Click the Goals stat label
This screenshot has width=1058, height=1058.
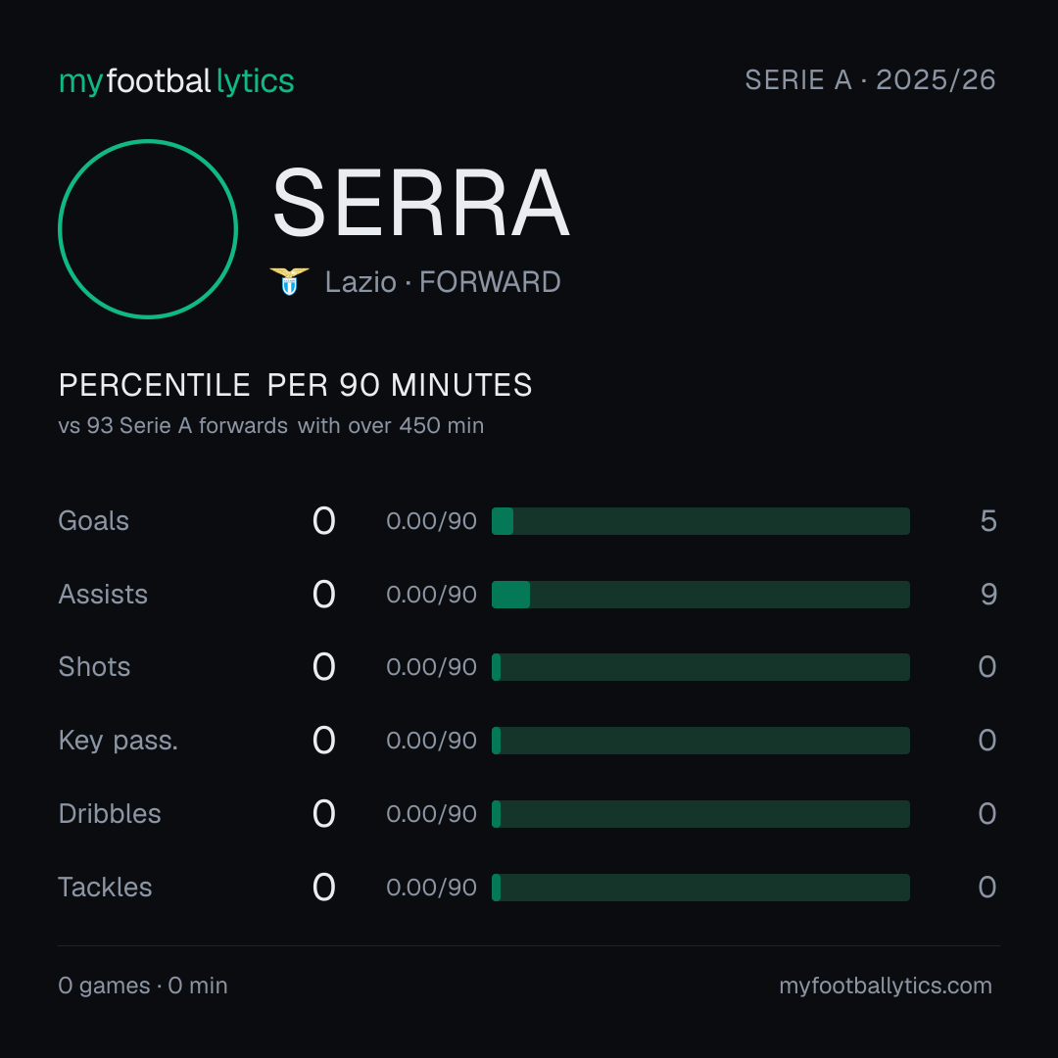click(93, 521)
